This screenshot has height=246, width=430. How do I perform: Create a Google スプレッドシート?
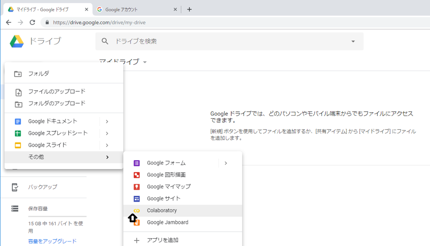pos(58,133)
